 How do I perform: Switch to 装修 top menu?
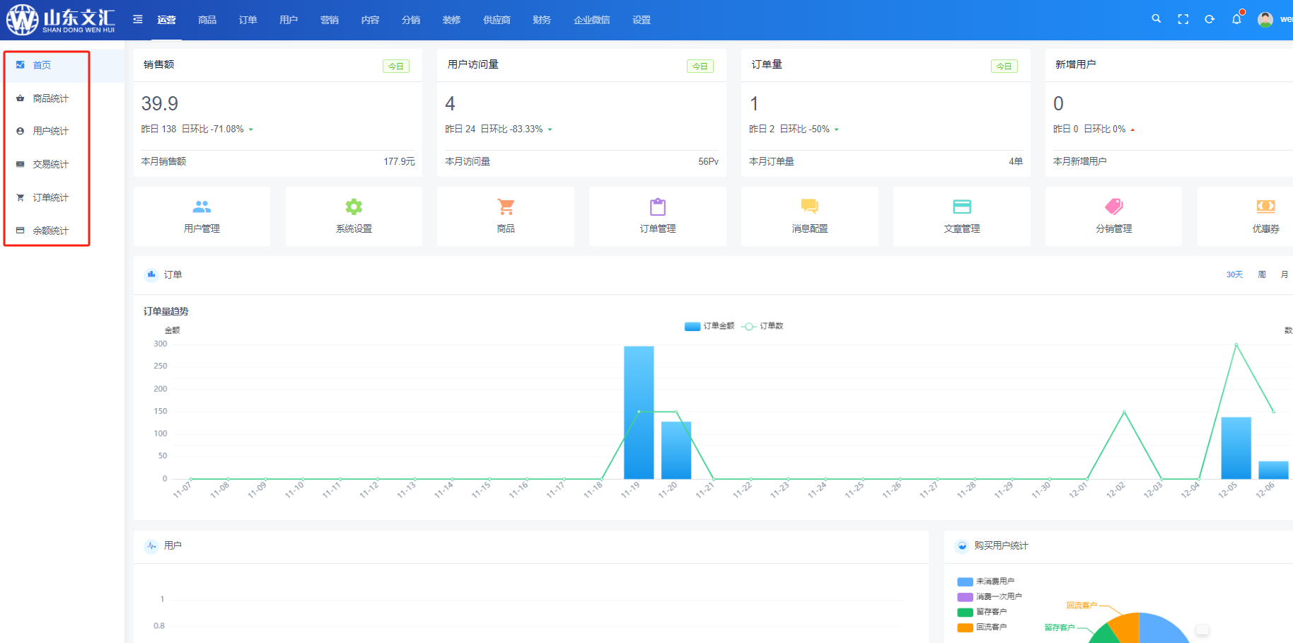451,20
